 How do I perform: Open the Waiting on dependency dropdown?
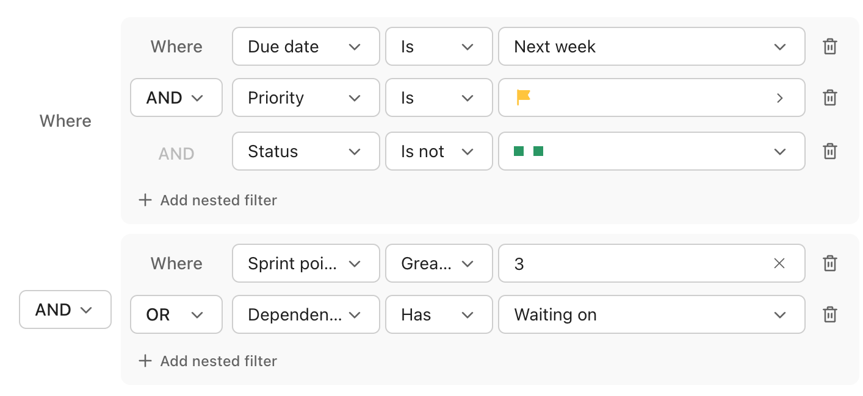[651, 315]
